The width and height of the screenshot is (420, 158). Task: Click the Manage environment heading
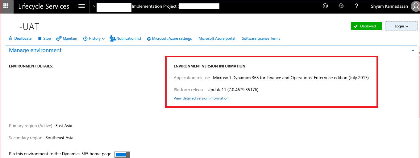click(35, 50)
